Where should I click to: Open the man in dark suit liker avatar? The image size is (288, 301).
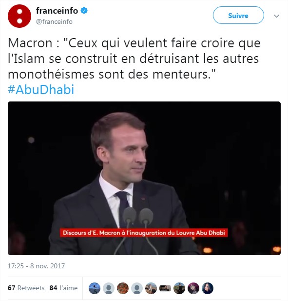(x=179, y=288)
